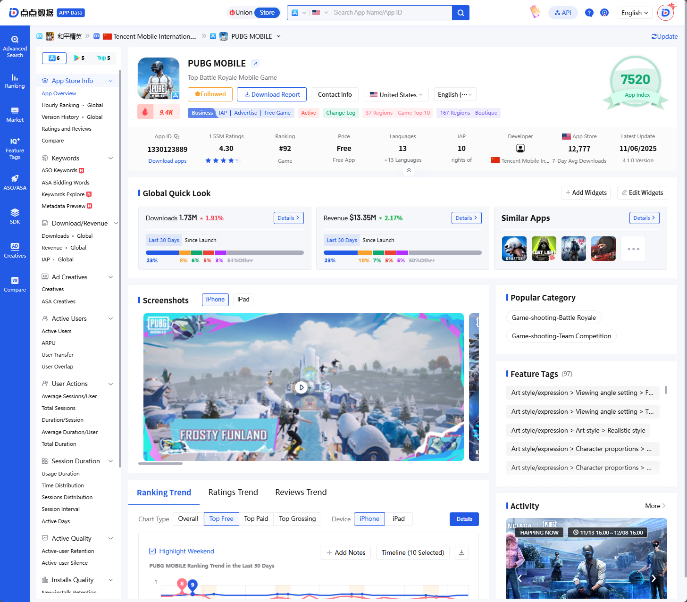Toggle the Highlight Weekend checkbox
687x602 pixels.
[152, 551]
